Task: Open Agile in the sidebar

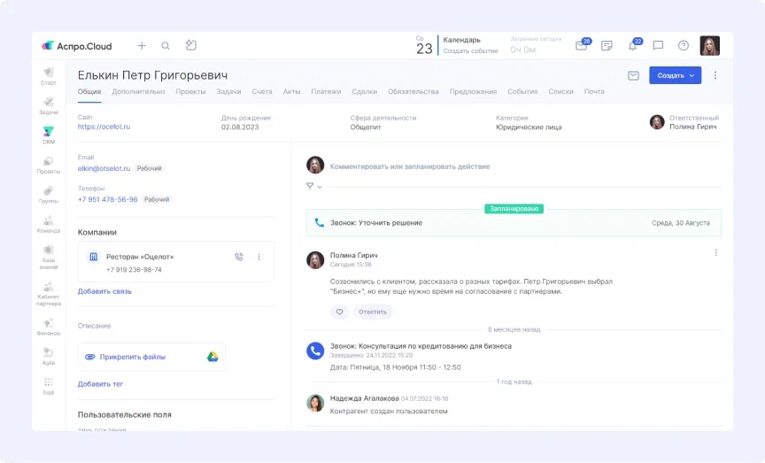Action: [49, 357]
